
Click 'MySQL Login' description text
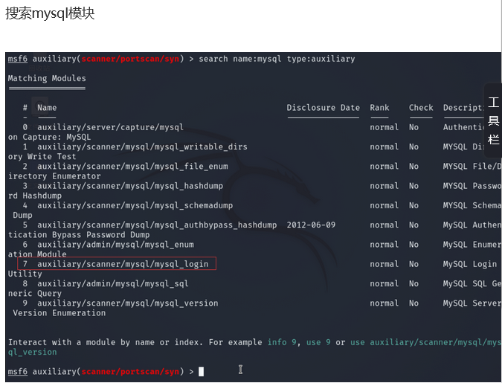click(x=470, y=264)
